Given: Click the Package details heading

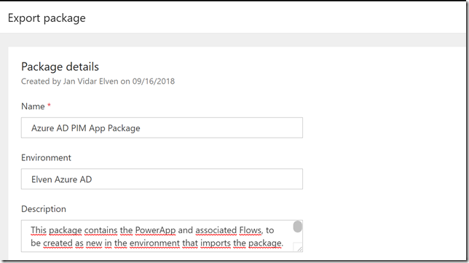Looking at the screenshot, I should [60, 66].
